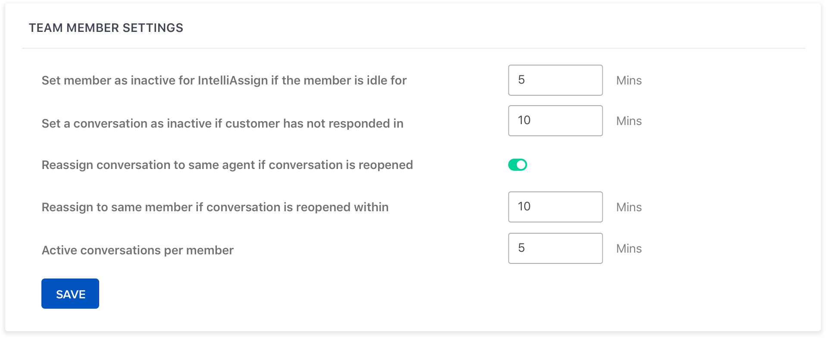Select the reopened within minutes input box
Screen dimensions: 826x338
tap(555, 207)
